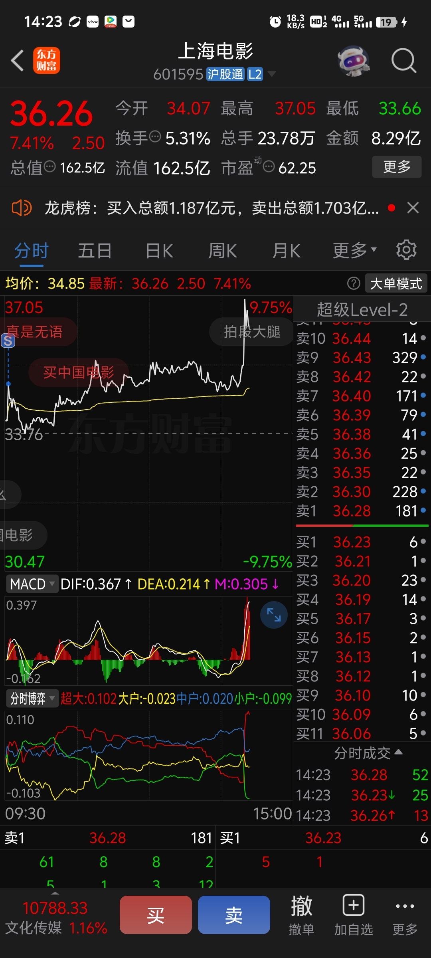Tap the 市盈 info circle icon
The width and height of the screenshot is (431, 958).
click(269, 166)
